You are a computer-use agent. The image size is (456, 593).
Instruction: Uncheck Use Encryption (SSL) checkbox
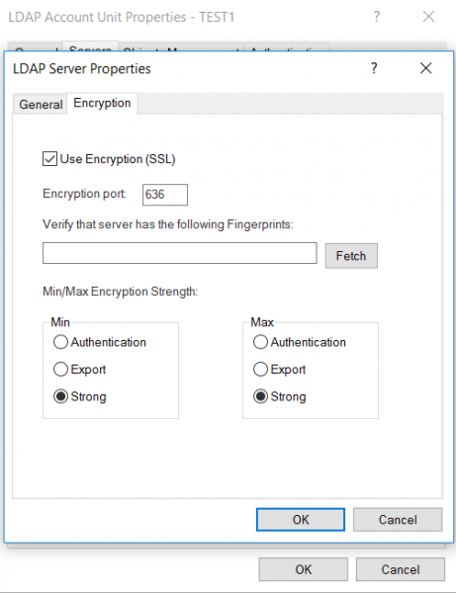49,159
